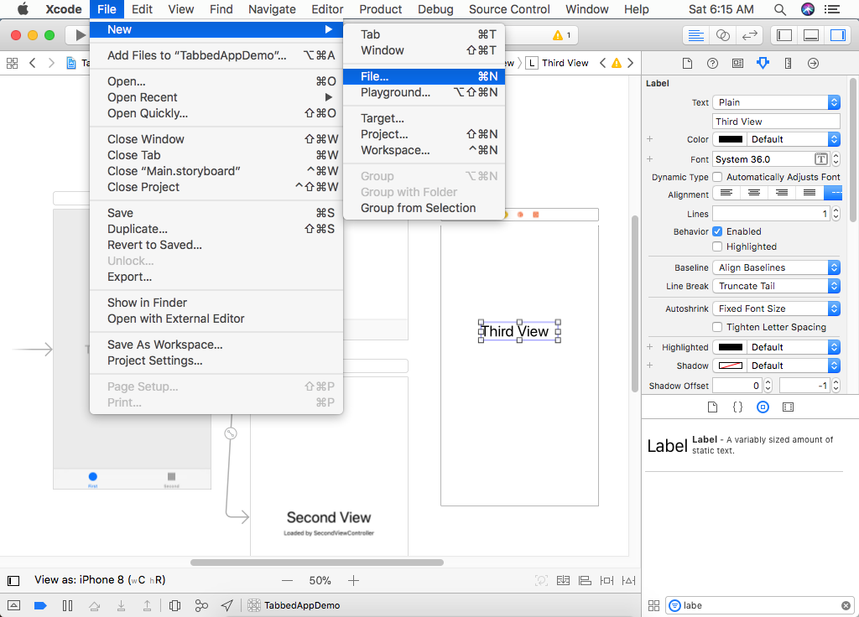Open the file template library
Image resolution: width=859 pixels, height=617 pixels.
point(712,407)
